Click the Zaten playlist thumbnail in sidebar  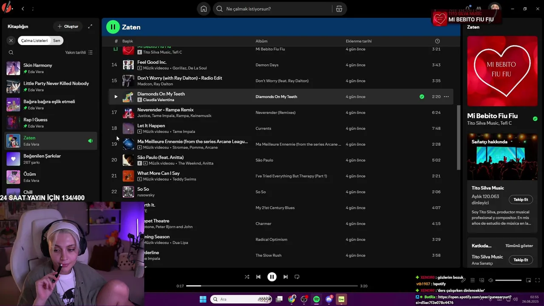[13, 141]
